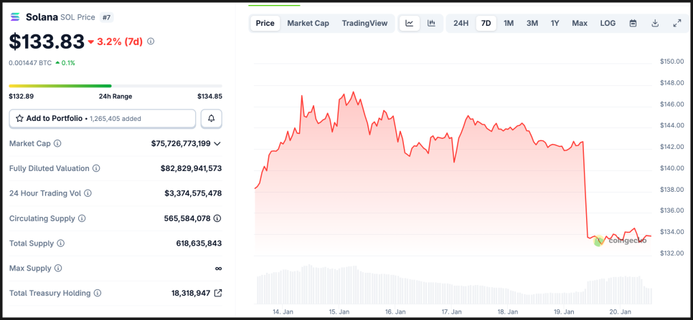Open the calendar date range picker
The image size is (693, 320).
[x=633, y=23]
